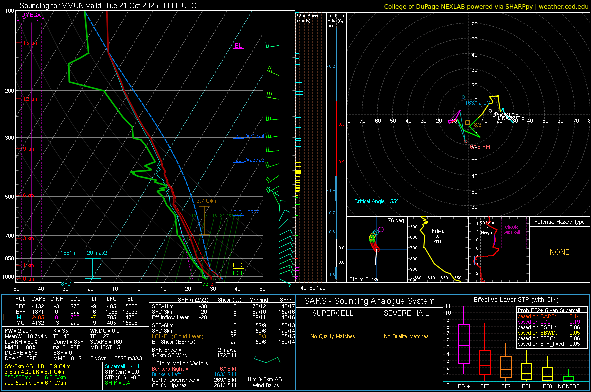Click the based on CAPE: probability line
Image resolution: width=591 pixels, height=392 pixels.
click(549, 316)
